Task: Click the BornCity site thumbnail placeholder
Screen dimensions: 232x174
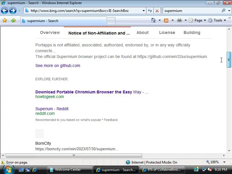Action: tap(39, 134)
